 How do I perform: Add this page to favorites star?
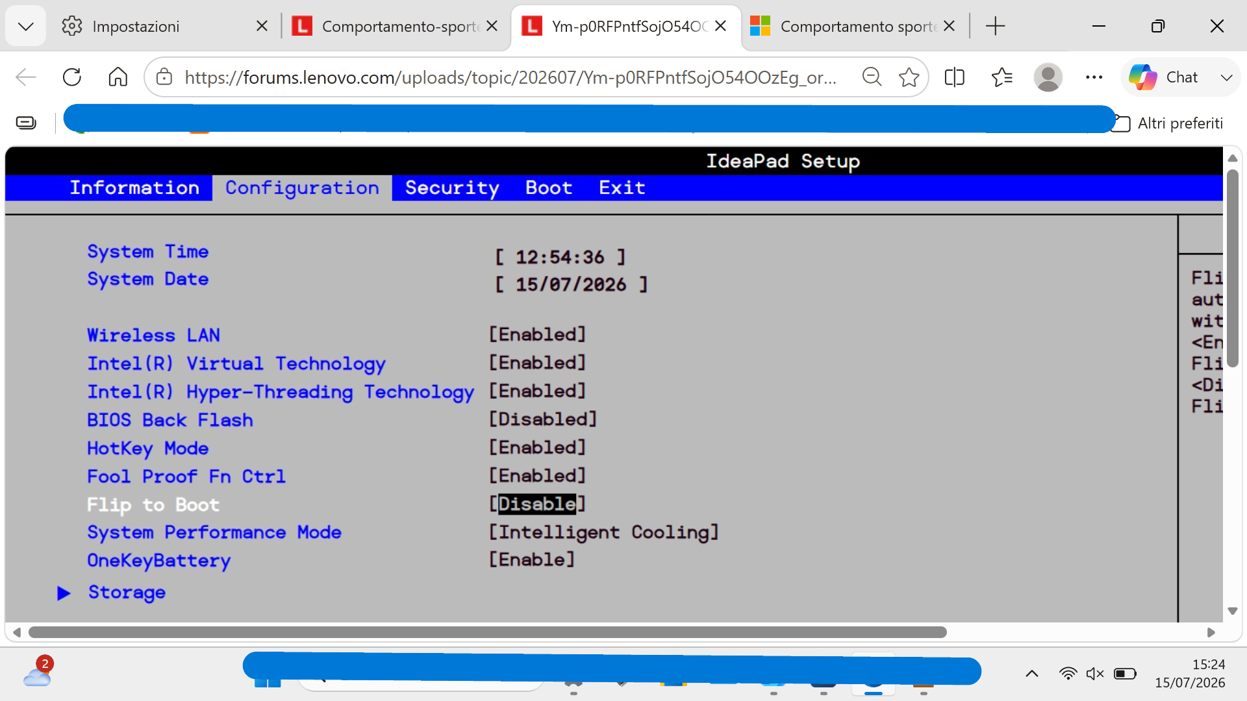pyautogui.click(x=909, y=77)
